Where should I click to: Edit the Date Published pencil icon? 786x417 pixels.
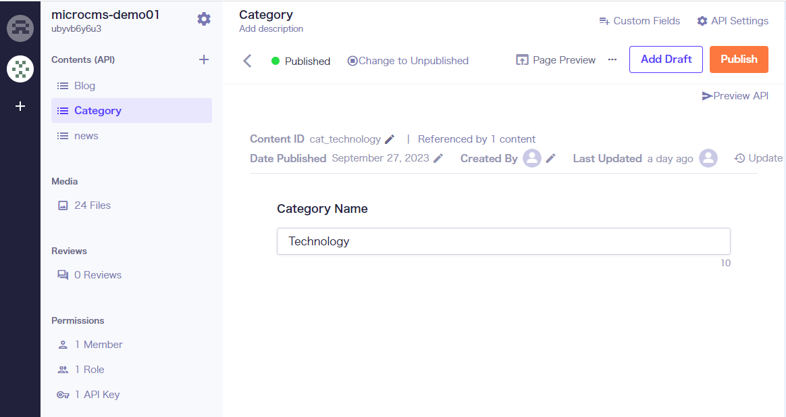click(439, 158)
